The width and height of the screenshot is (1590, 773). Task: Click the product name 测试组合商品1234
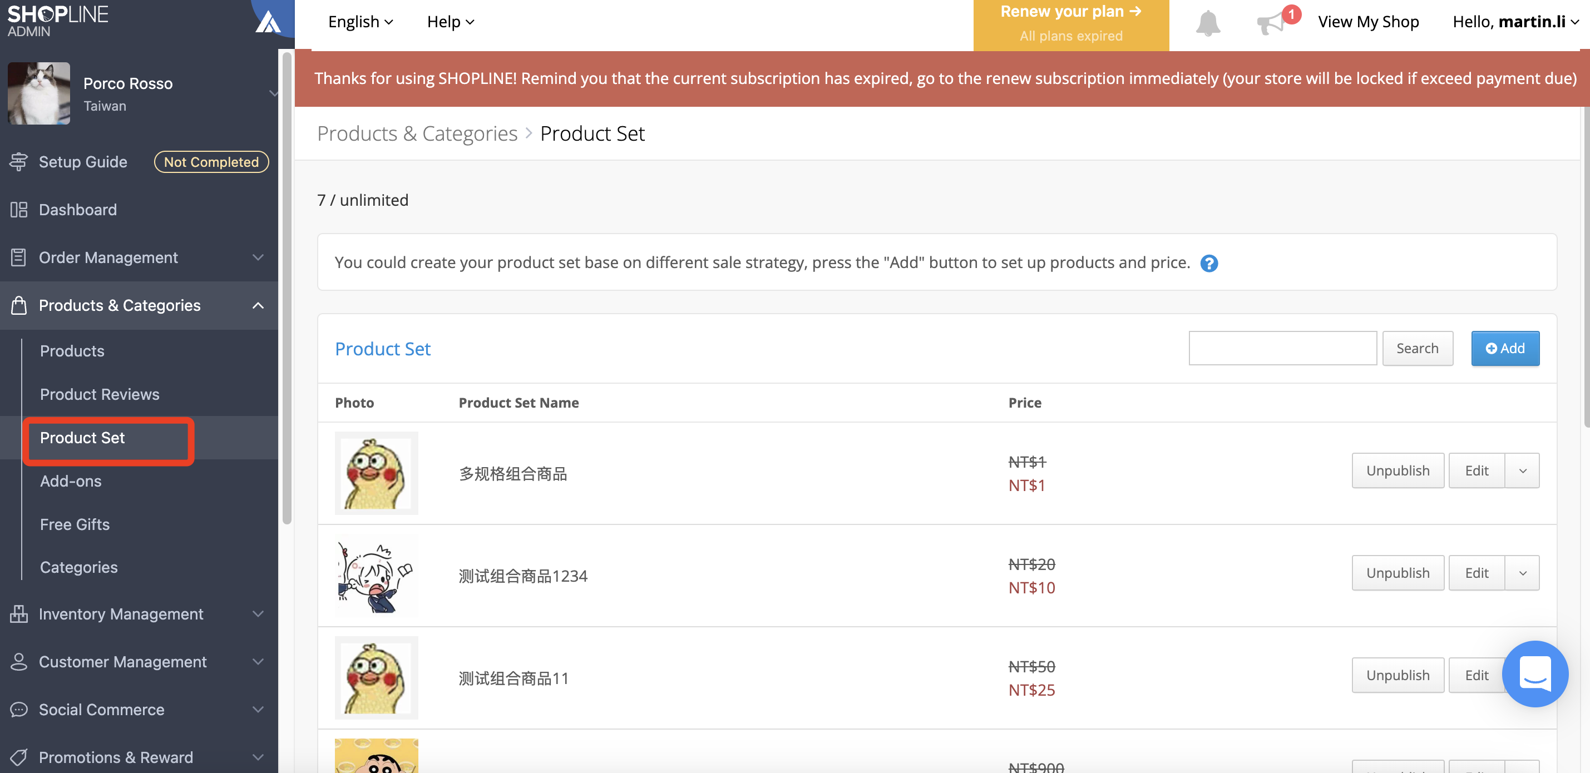pos(523,576)
